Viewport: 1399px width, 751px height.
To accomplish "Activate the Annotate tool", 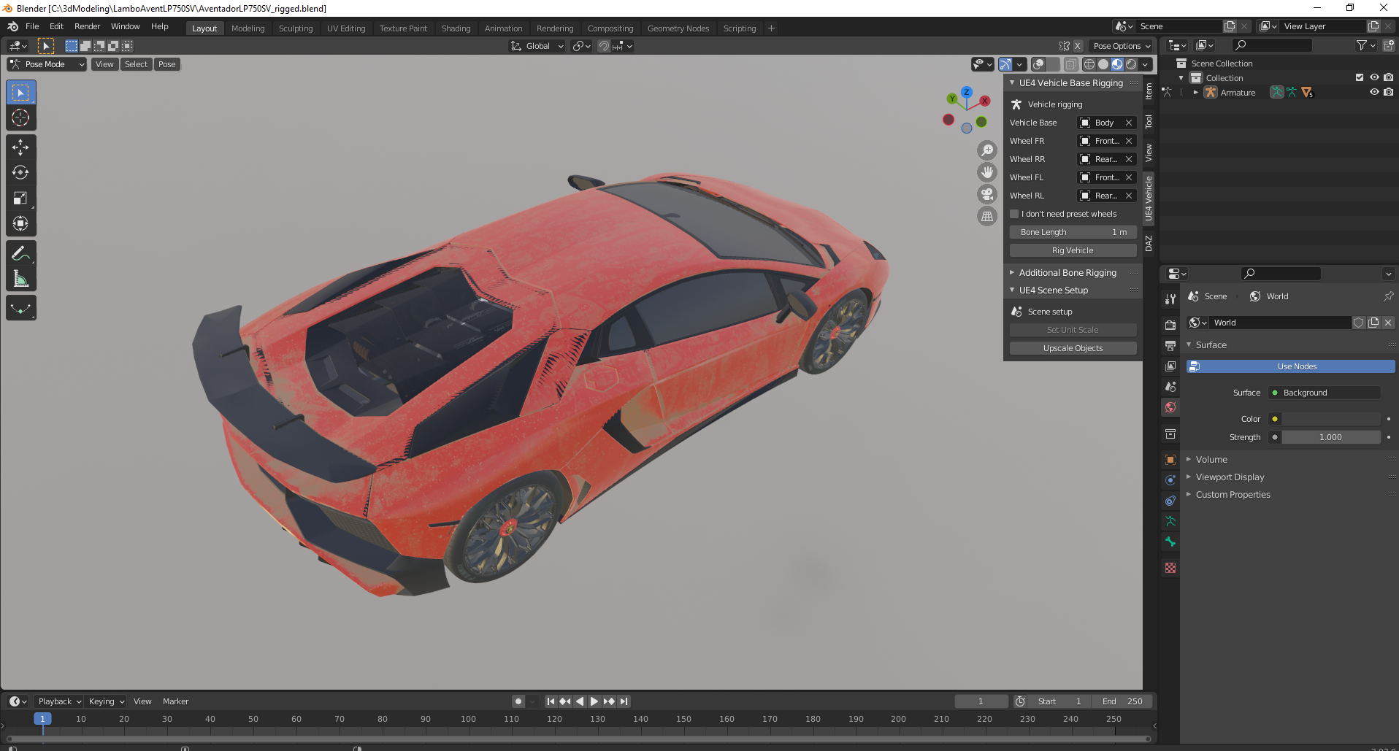I will pos(20,253).
